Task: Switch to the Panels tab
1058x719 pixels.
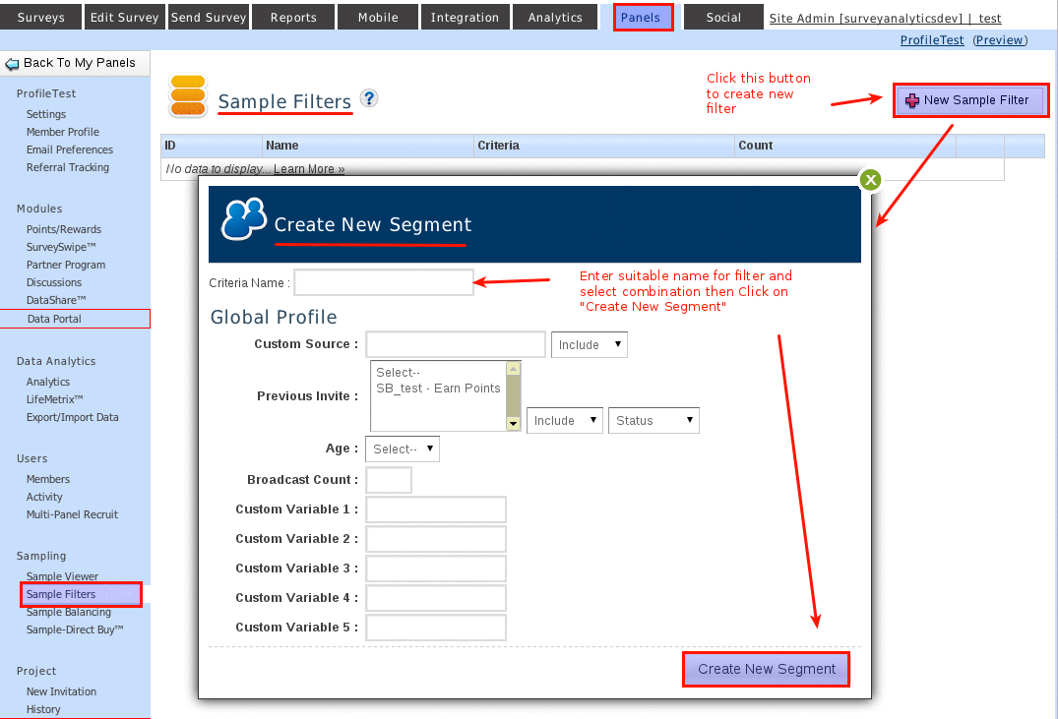Action: (642, 17)
